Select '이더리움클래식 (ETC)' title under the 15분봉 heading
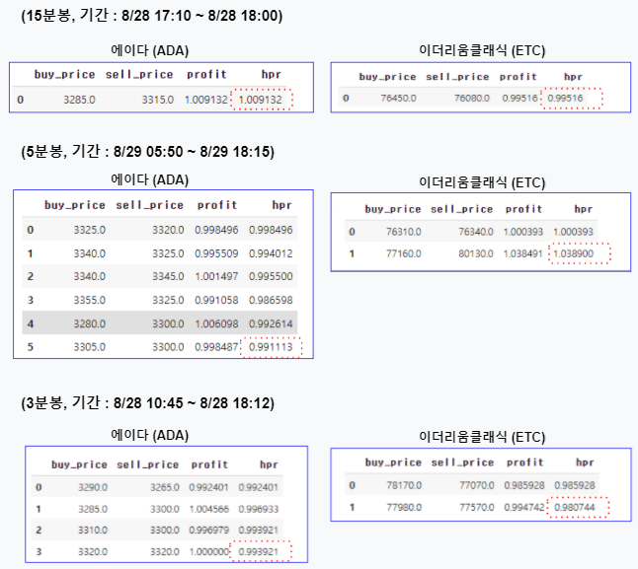 coord(482,50)
